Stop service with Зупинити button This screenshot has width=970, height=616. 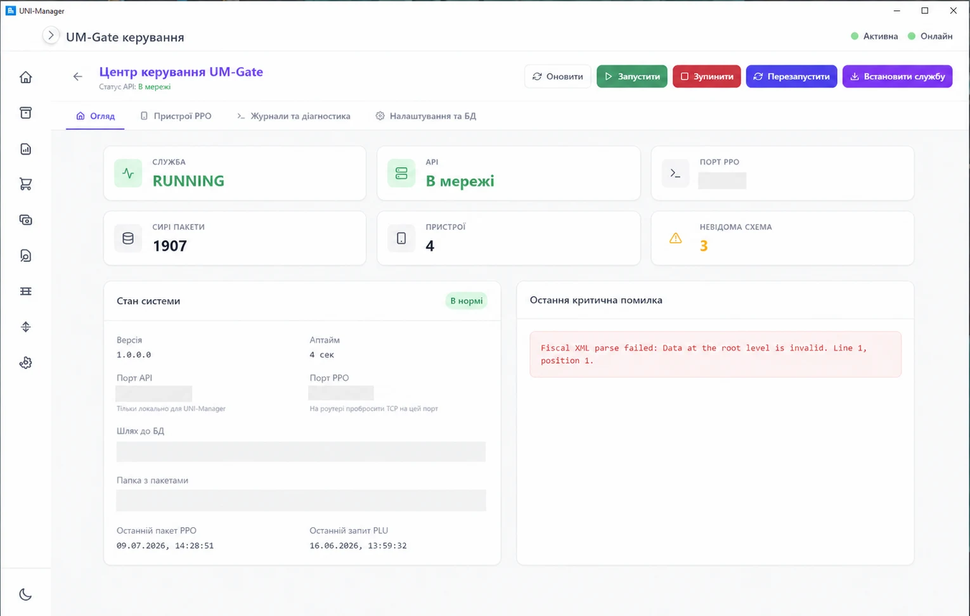[x=707, y=76]
